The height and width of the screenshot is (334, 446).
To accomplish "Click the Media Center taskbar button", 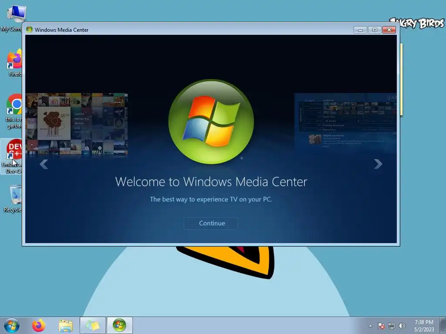I will pyautogui.click(x=119, y=325).
